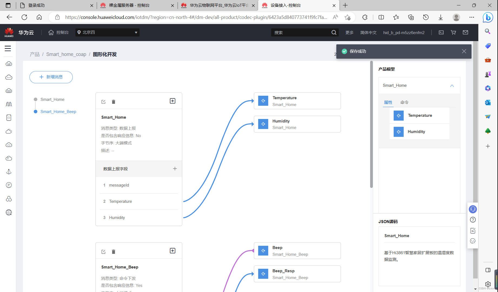Click the Huawei Cloud logo
The height and width of the screenshot is (292, 498).
(x=9, y=32)
